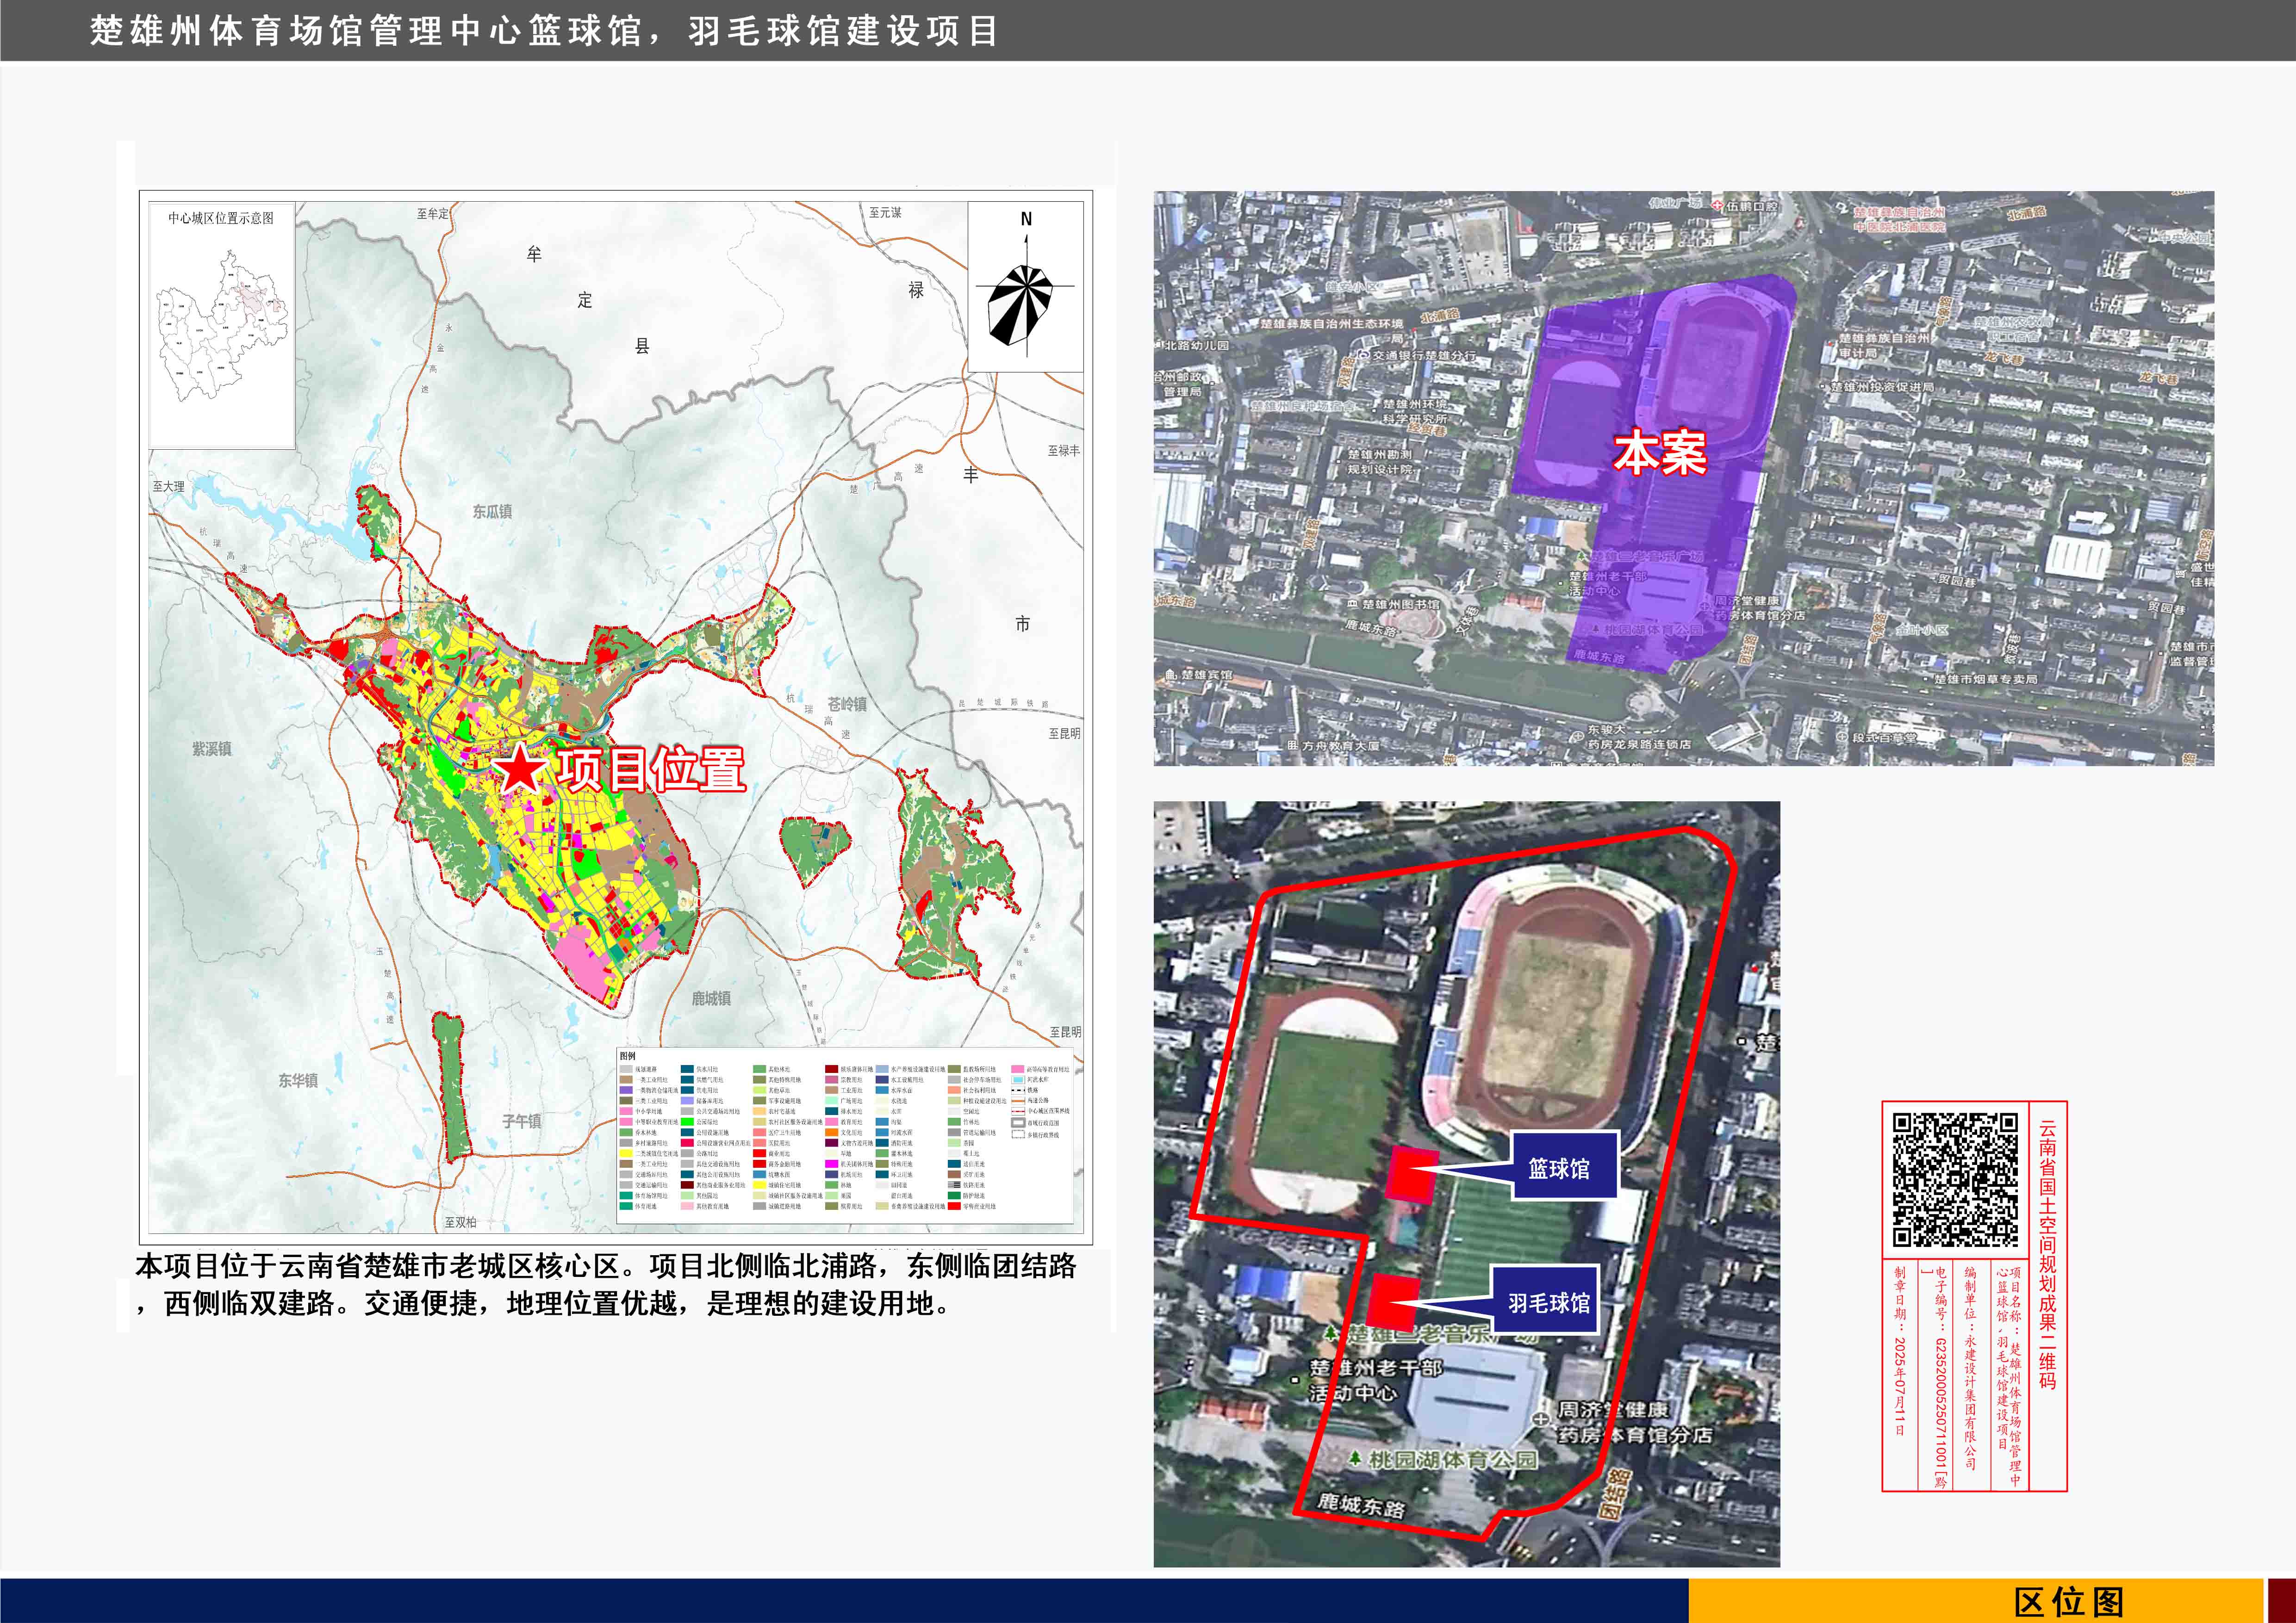Click the 项目位置 red text label
2296x1623 pixels.
(651, 769)
